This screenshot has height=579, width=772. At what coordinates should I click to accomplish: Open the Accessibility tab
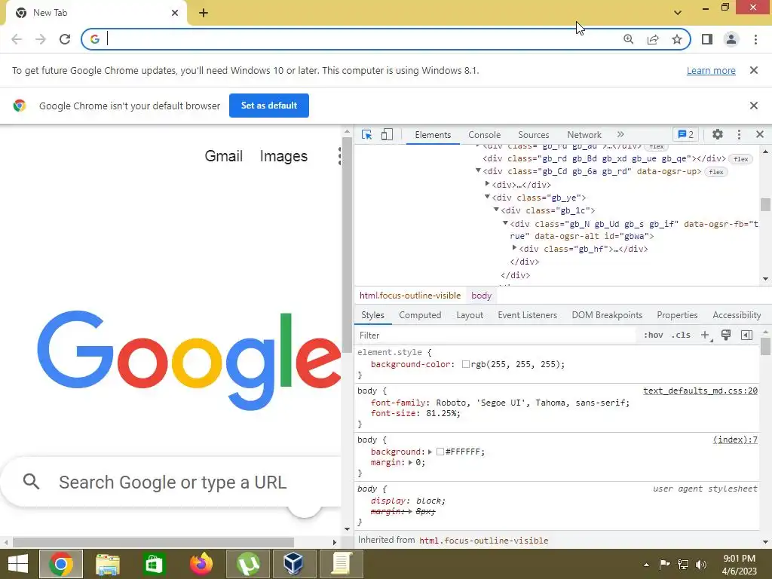click(x=737, y=315)
